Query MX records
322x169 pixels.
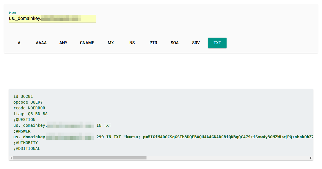coord(111,43)
